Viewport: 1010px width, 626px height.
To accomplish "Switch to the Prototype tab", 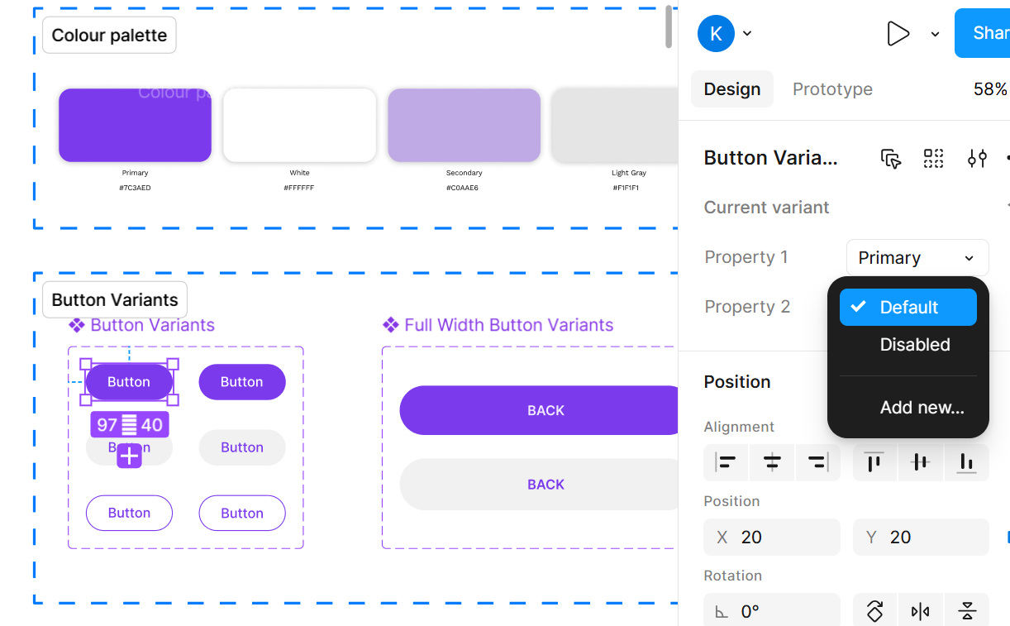I will (832, 89).
